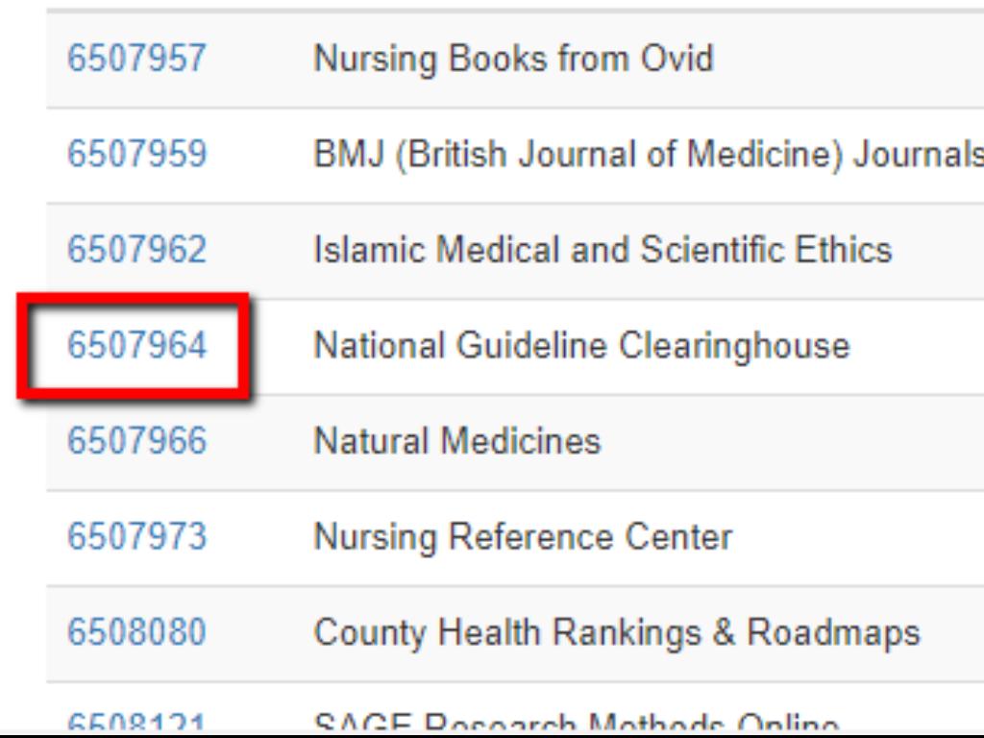Select the Nursing Reference Center name
984x738 pixels.
(523, 536)
